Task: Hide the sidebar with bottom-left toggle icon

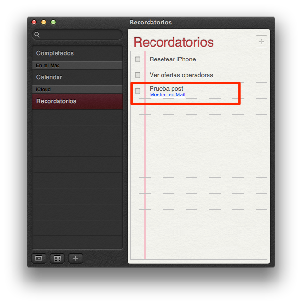Action: [x=39, y=258]
